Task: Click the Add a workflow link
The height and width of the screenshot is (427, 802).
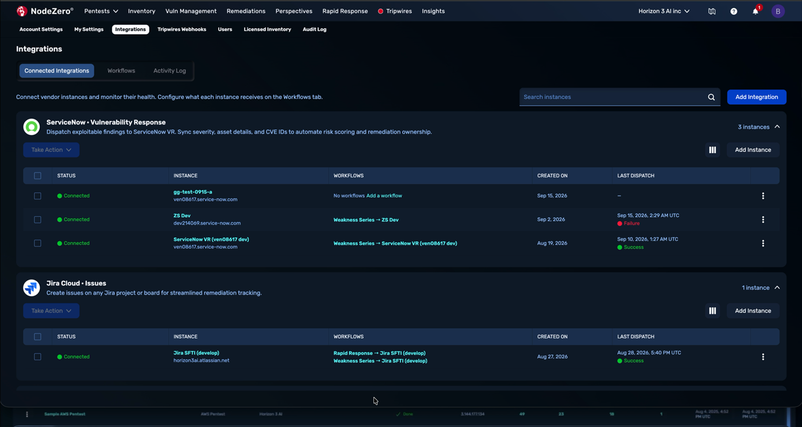Action: click(384, 196)
